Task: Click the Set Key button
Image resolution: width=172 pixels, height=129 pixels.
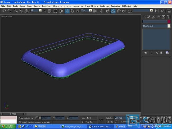Action: [110, 122]
